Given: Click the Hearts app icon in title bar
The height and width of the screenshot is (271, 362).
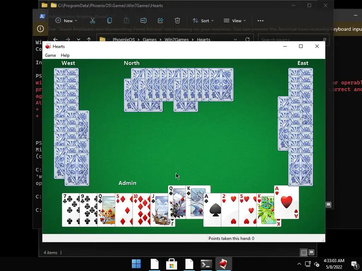Looking at the screenshot, I should pyautogui.click(x=48, y=46).
